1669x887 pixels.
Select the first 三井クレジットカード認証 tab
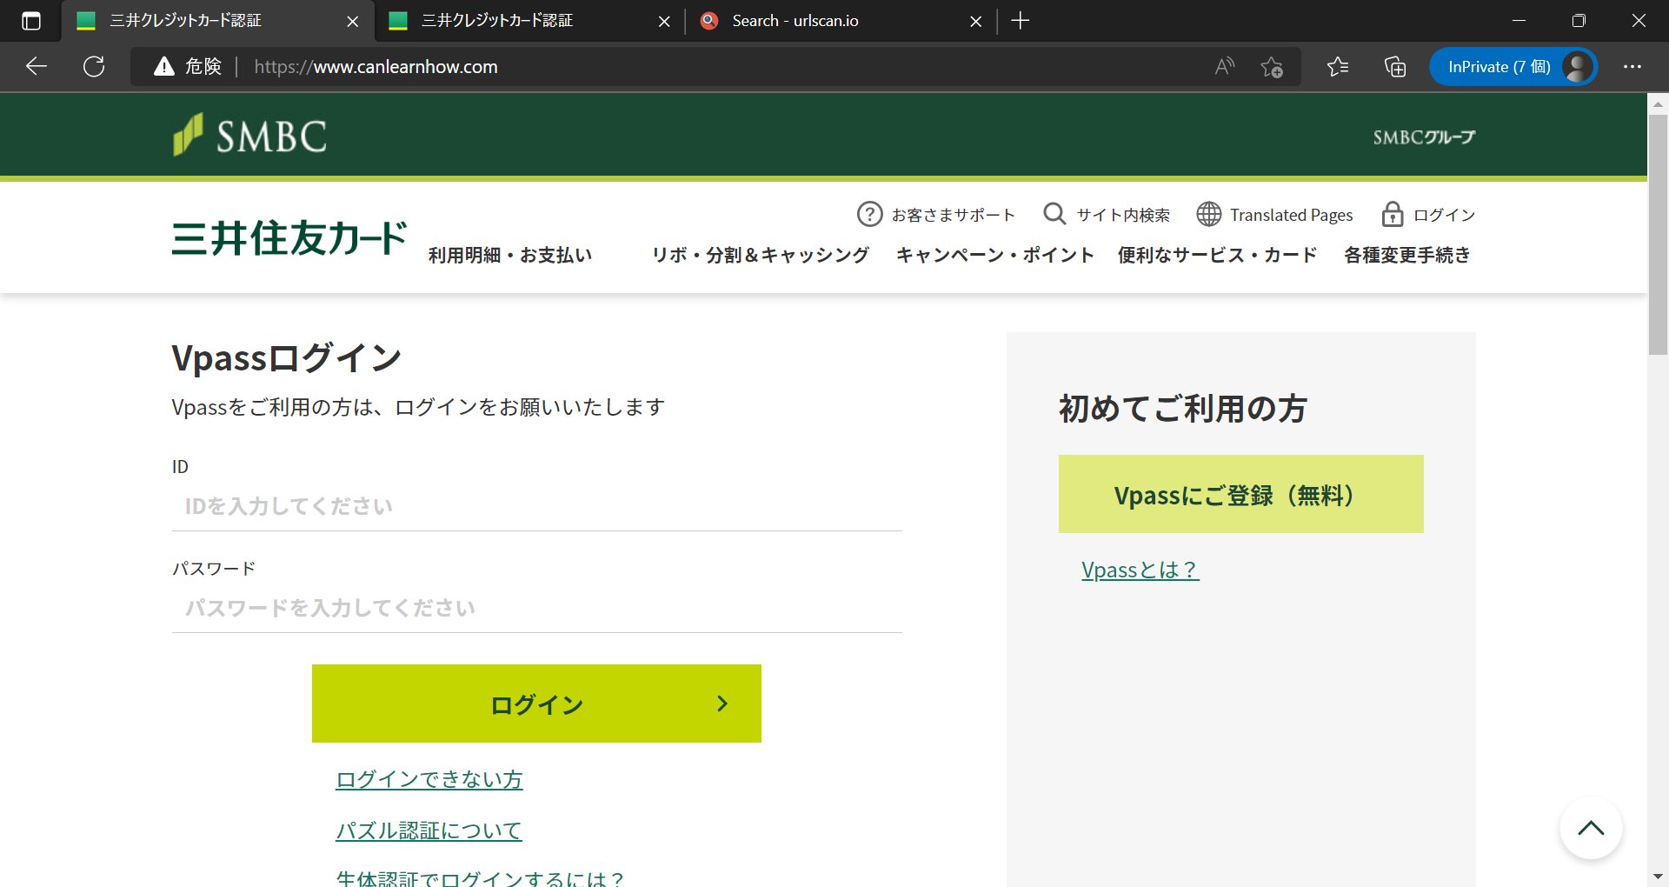click(218, 21)
